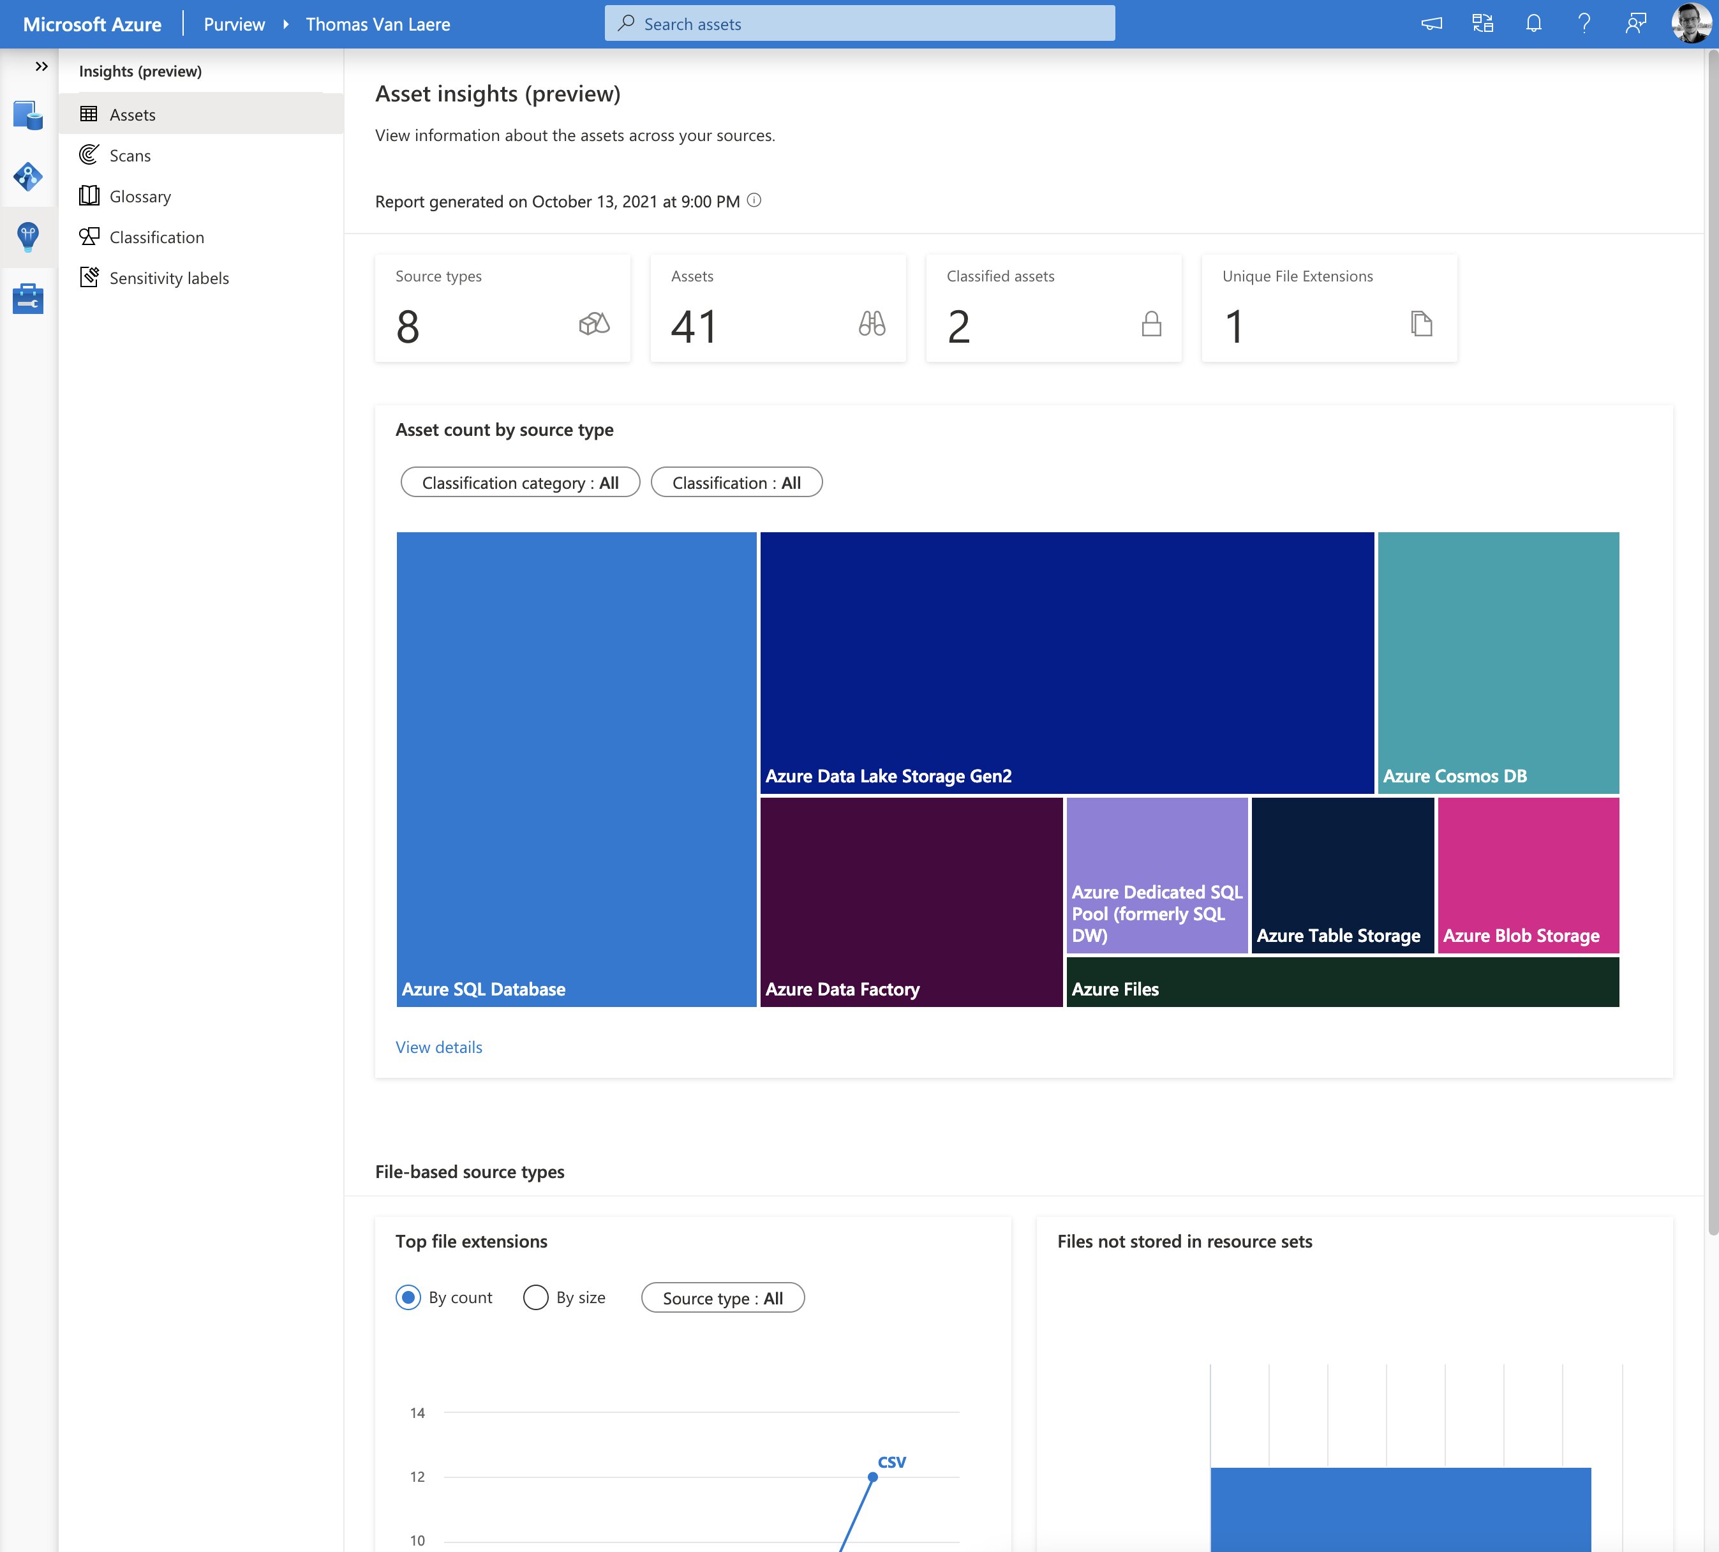Open the Source type : All filter
1719x1552 pixels.
click(723, 1297)
